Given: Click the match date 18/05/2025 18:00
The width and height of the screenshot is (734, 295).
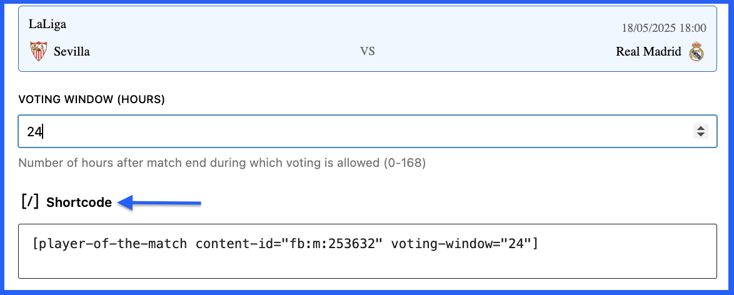Looking at the screenshot, I should click(664, 28).
